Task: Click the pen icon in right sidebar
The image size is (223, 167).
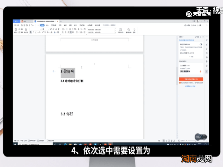Action: click(x=206, y=45)
